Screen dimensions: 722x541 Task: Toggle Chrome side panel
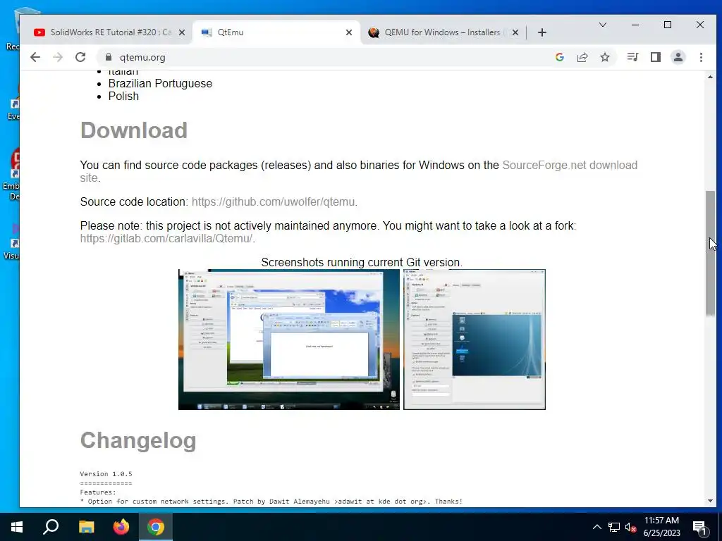(656, 57)
